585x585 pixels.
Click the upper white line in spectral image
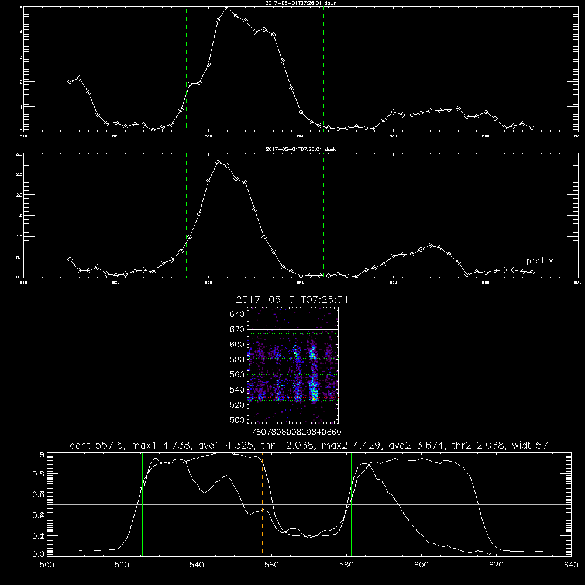point(293,329)
